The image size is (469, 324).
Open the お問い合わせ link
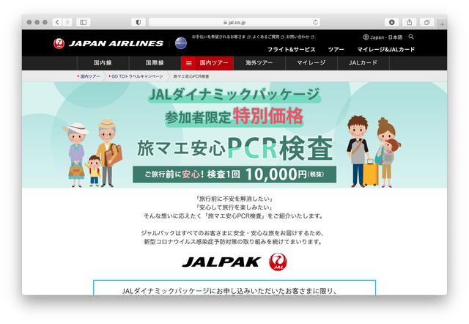pyautogui.click(x=300, y=37)
